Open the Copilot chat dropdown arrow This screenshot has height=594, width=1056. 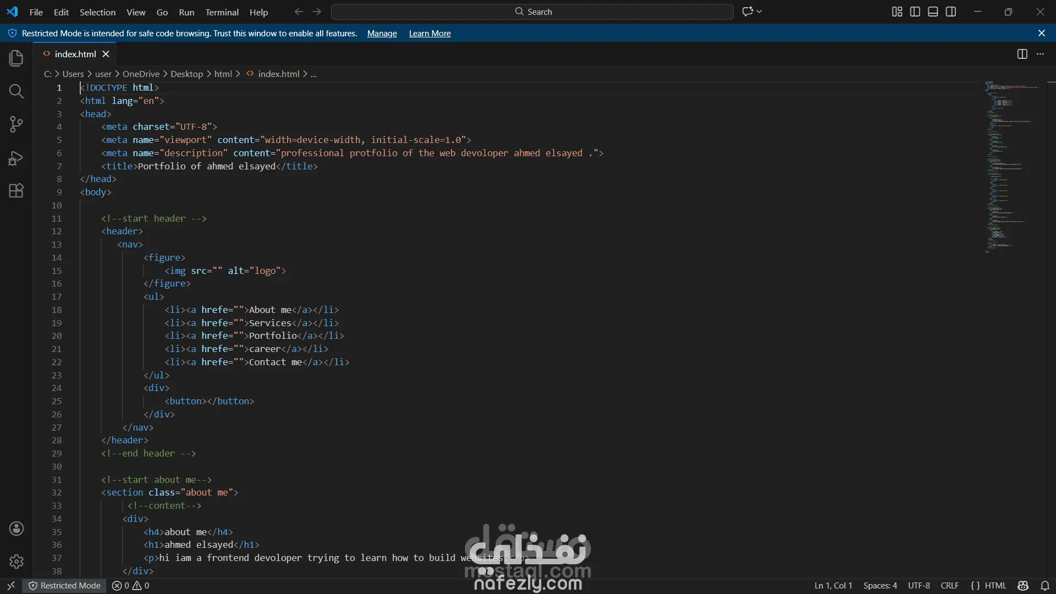click(x=760, y=12)
